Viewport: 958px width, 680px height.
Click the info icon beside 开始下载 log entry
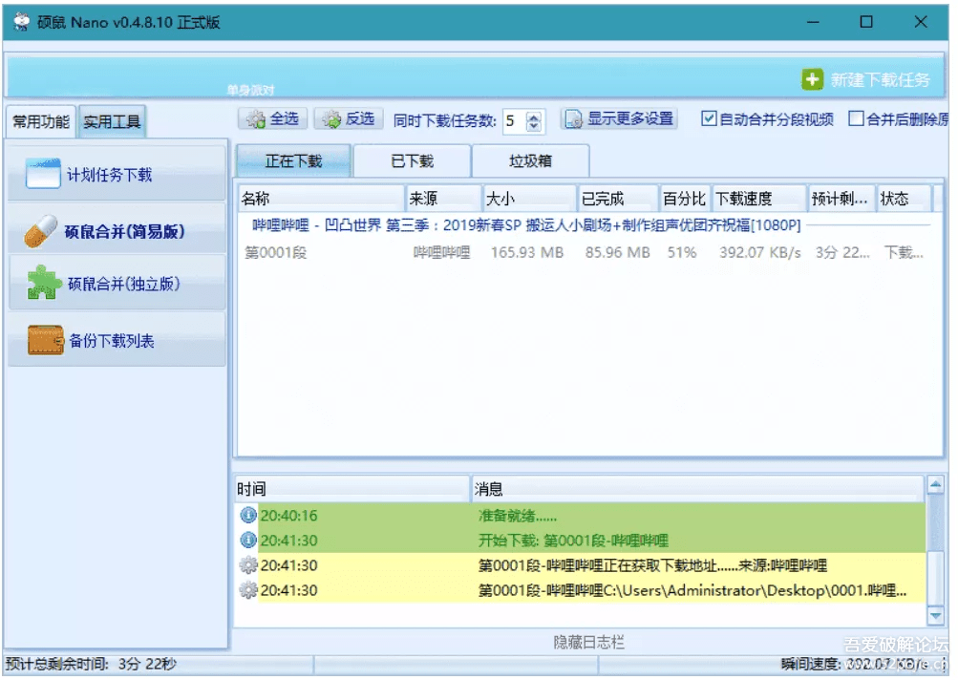(248, 541)
